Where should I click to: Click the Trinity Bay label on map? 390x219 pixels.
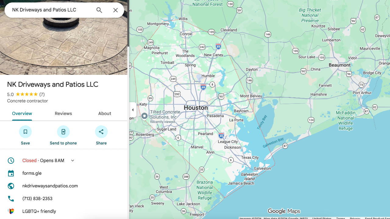pyautogui.click(x=262, y=122)
